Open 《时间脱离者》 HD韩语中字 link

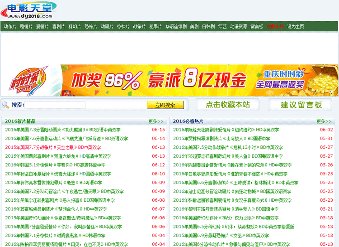pyautogui.click(x=55, y=236)
